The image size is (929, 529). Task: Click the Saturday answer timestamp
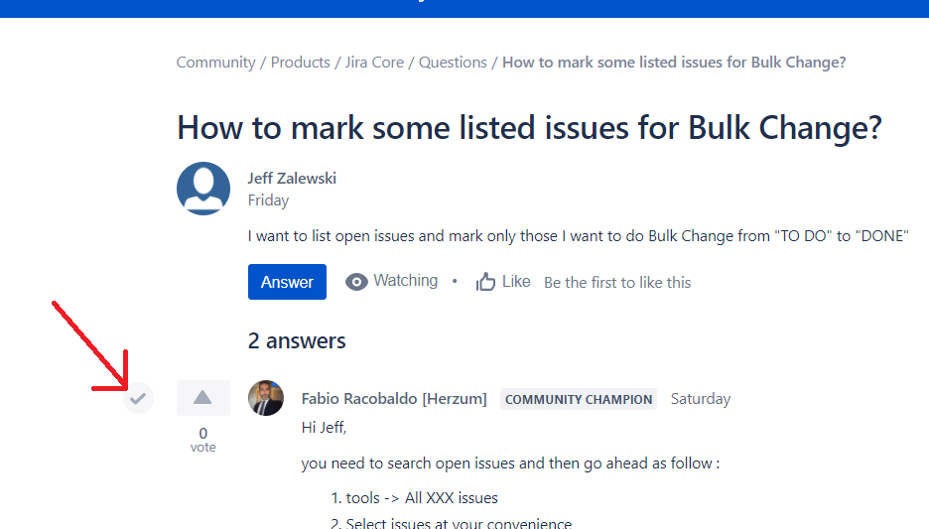701,399
